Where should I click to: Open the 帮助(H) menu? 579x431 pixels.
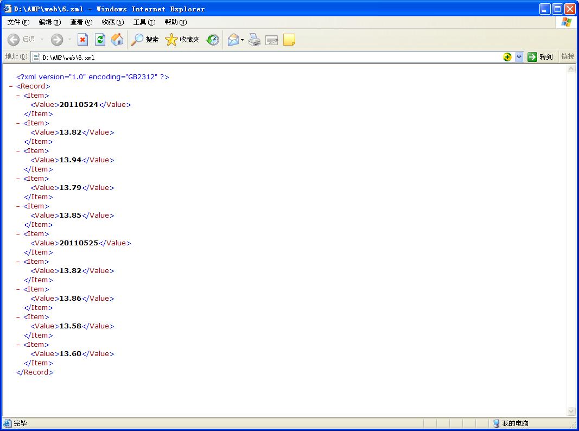coord(176,22)
